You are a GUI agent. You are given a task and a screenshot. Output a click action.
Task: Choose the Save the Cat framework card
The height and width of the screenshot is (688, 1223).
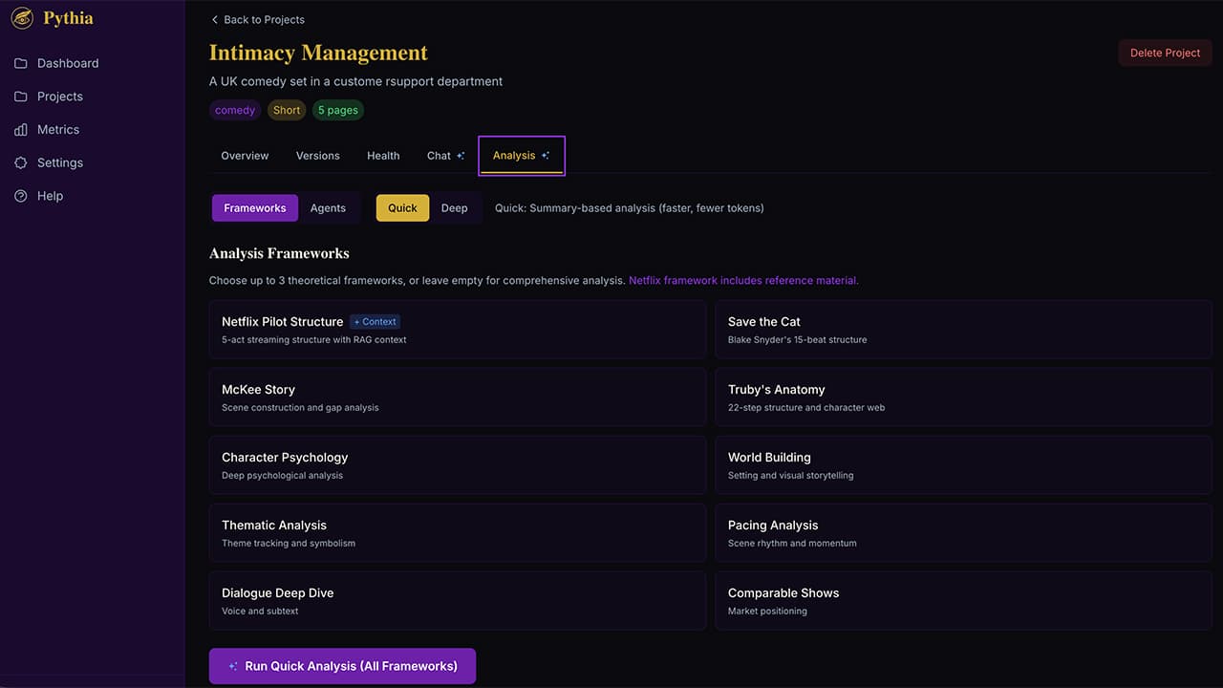click(x=963, y=330)
